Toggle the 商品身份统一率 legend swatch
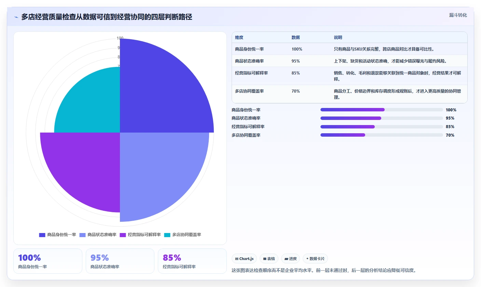Viewport: 481px width, 287px height. [x=42, y=235]
